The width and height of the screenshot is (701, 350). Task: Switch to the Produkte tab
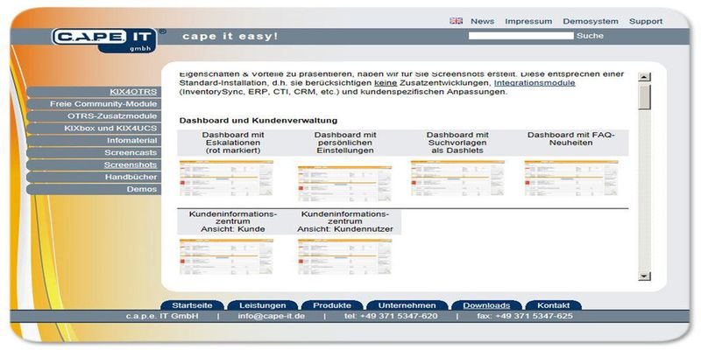pyautogui.click(x=332, y=305)
